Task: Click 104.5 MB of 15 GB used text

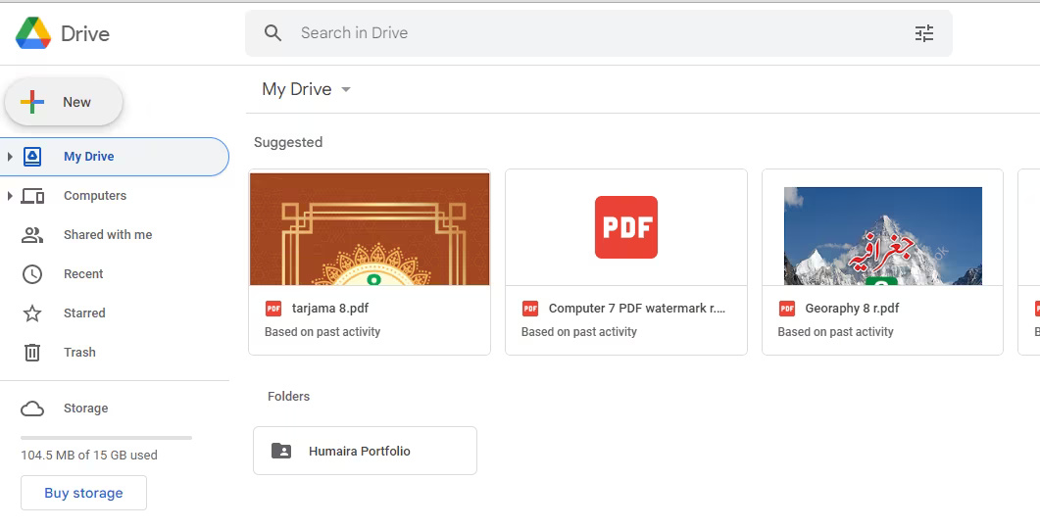Action: coord(89,456)
